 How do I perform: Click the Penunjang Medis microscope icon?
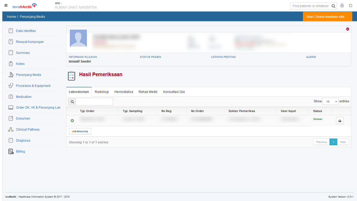(11, 75)
